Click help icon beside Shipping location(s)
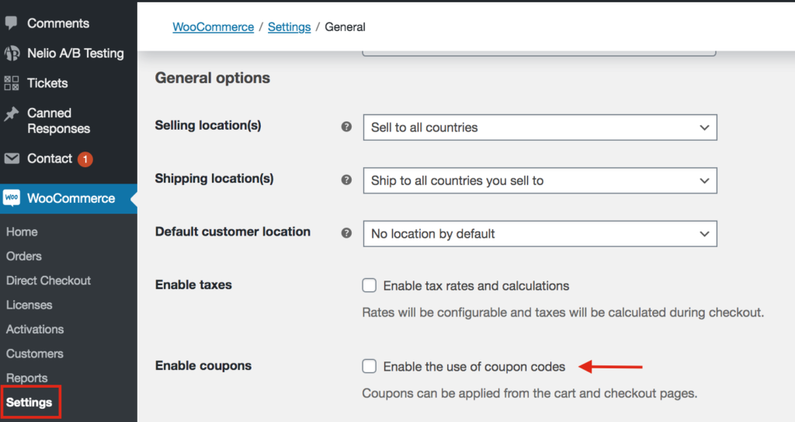 click(x=347, y=180)
